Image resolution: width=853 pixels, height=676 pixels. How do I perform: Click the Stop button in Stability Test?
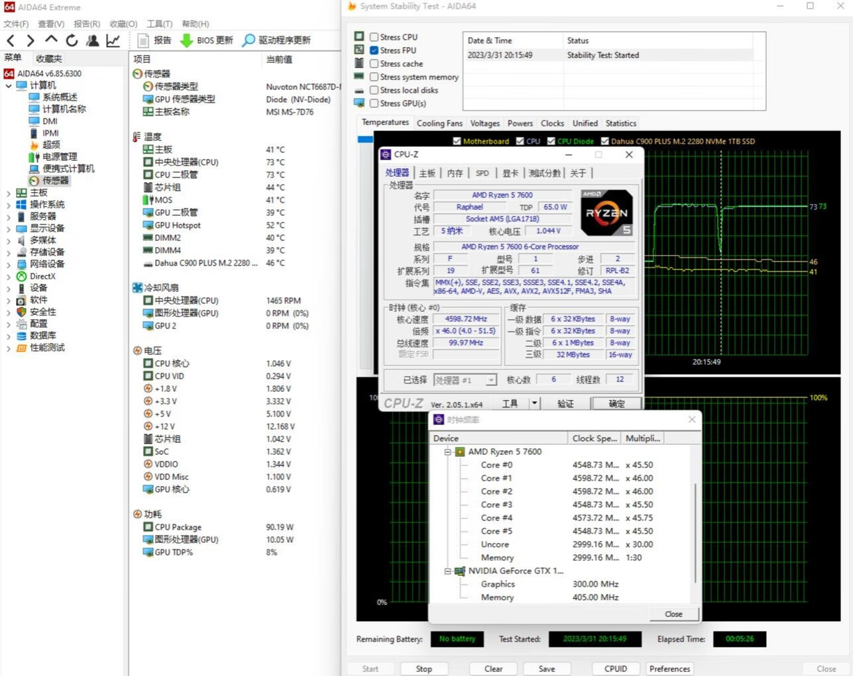coord(424,669)
